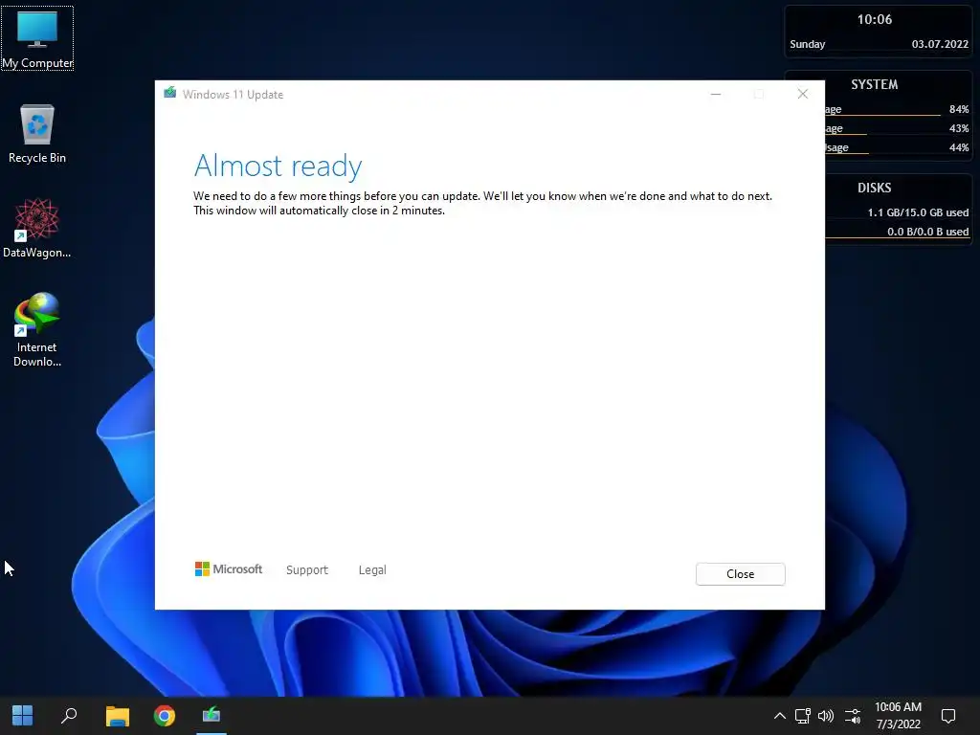Select the Recycle Bin desktop icon

[x=37, y=134]
